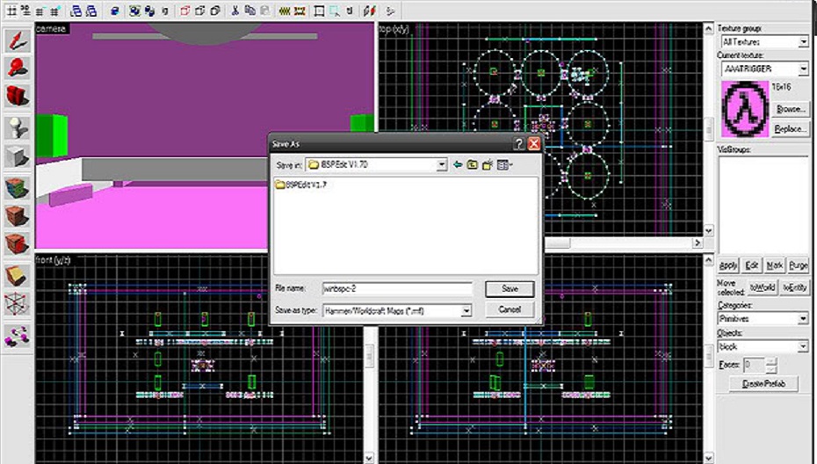Choose the Magnify tool in left toolbar

tap(17, 68)
